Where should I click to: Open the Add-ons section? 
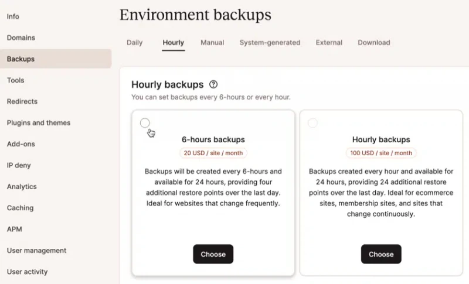click(x=21, y=144)
